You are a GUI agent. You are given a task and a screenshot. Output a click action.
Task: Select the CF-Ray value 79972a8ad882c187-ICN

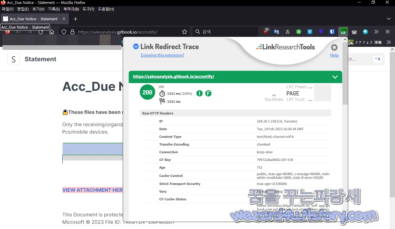tap(276, 160)
